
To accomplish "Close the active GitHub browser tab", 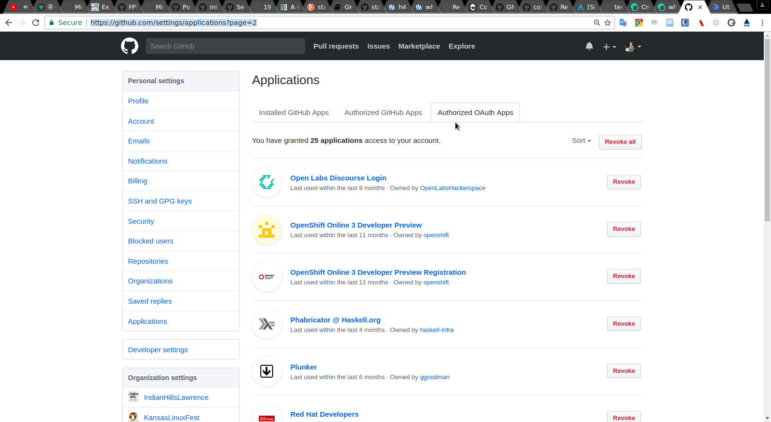I will [x=700, y=7].
